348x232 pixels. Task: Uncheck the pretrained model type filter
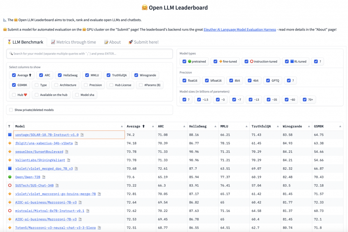185,61
